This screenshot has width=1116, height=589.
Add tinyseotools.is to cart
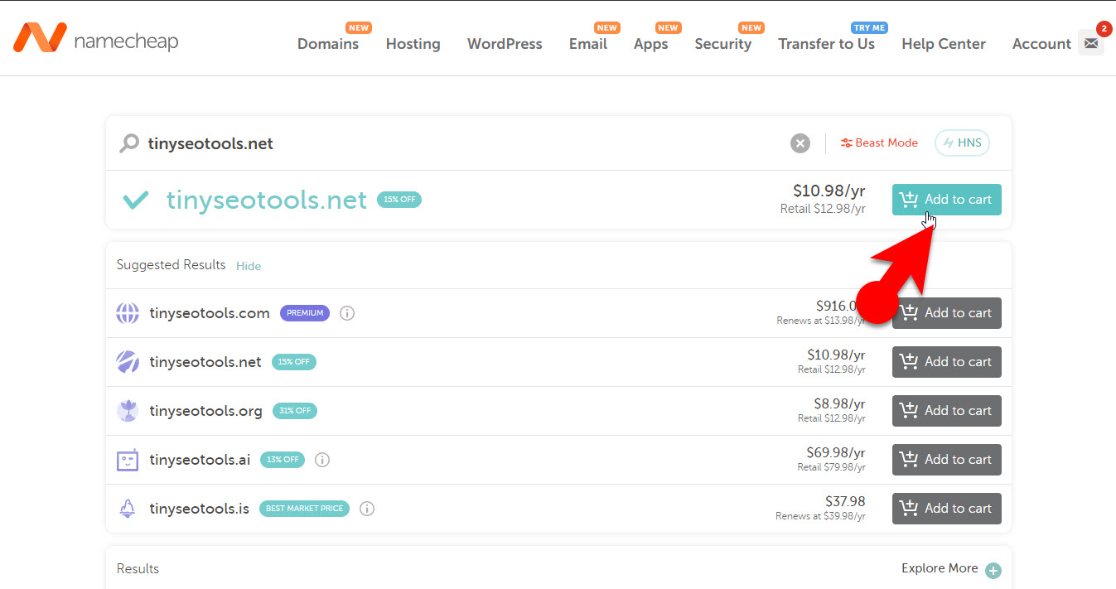[x=947, y=509]
